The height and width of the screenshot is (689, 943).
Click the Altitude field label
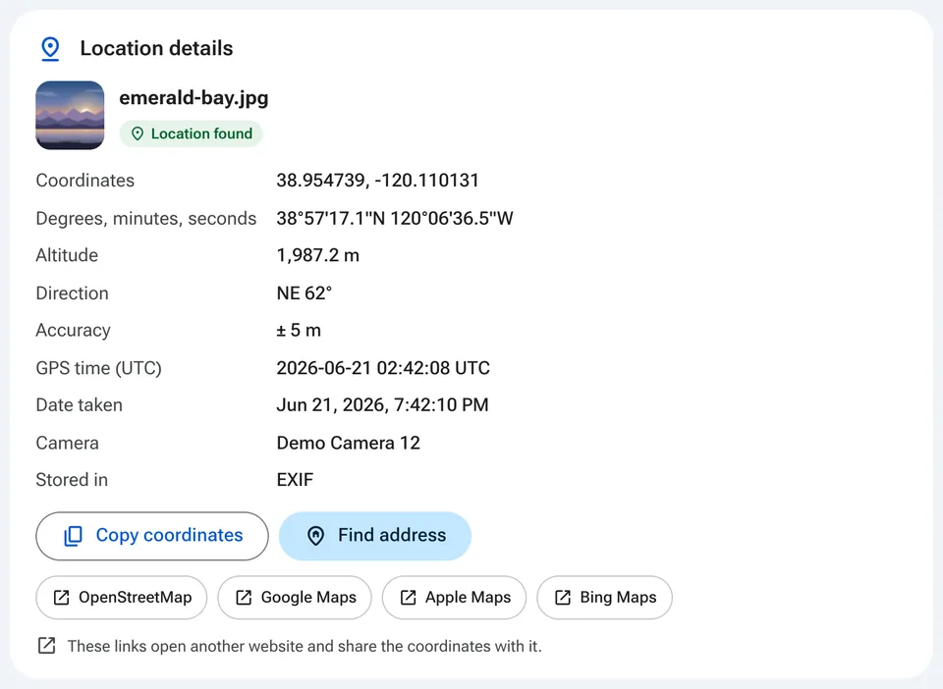click(67, 255)
